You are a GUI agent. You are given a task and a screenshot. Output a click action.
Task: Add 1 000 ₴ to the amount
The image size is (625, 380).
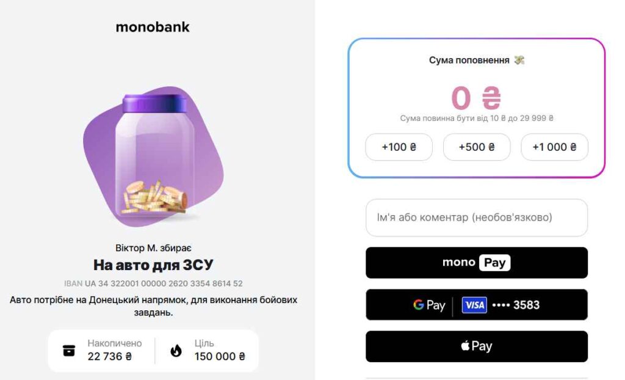tap(554, 147)
